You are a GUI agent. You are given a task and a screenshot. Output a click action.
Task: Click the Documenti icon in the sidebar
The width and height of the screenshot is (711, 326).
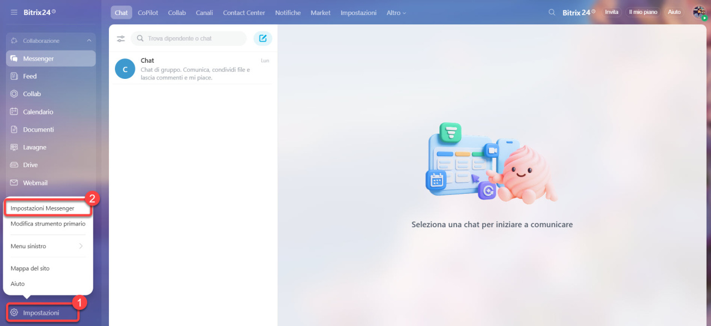click(14, 129)
